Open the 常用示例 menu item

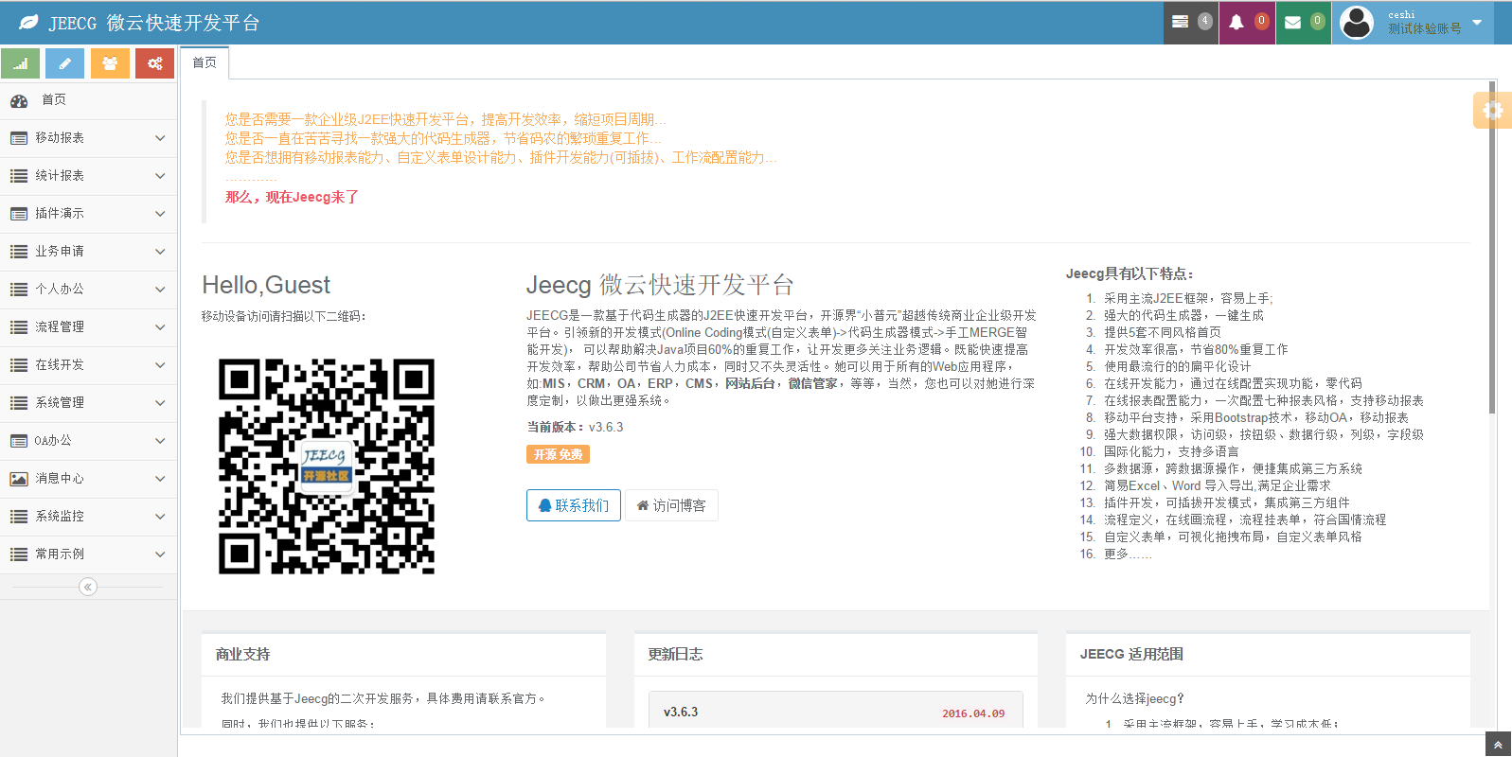tap(88, 555)
